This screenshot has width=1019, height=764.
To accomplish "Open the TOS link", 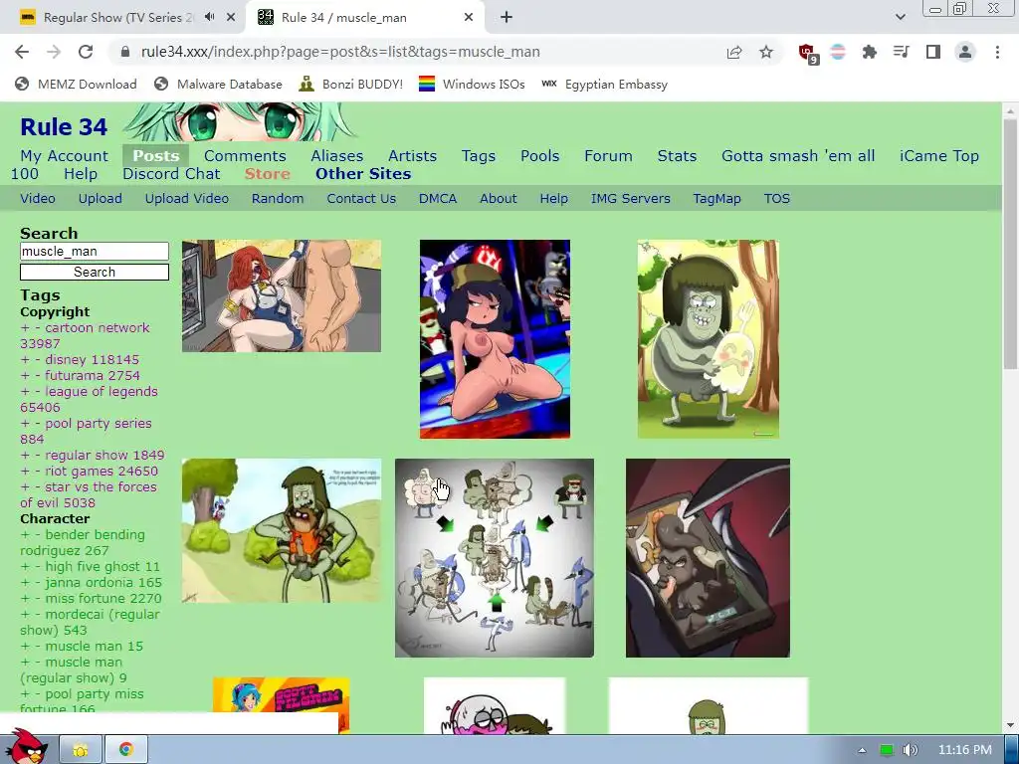I will coord(776,199).
